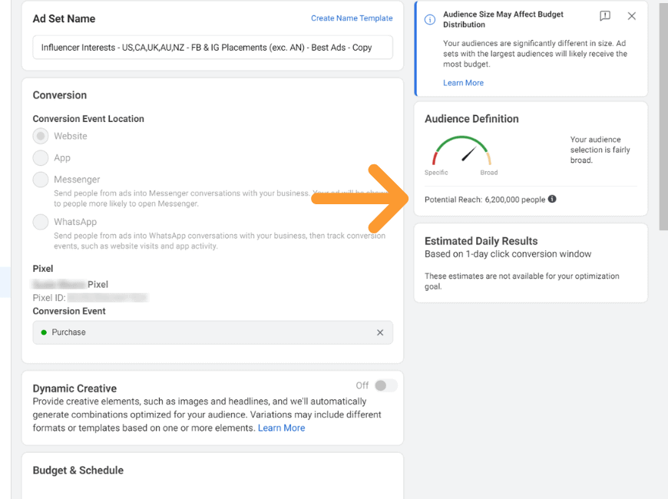The width and height of the screenshot is (668, 499).
Task: Click Learn More in audience size notice
Action: [463, 83]
